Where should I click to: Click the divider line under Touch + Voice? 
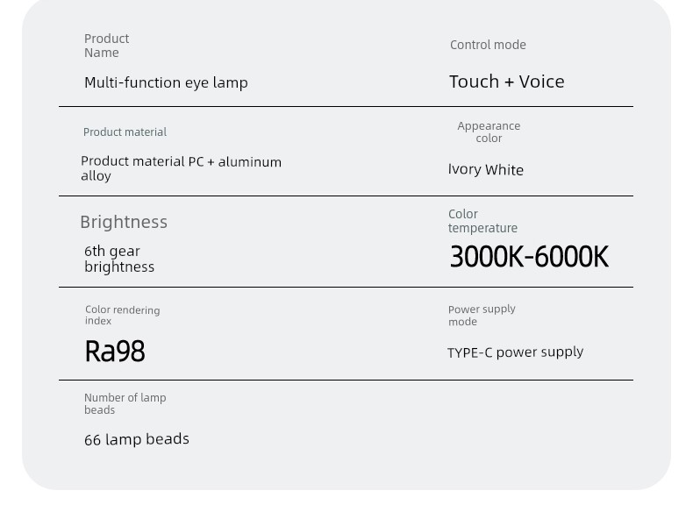[x=346, y=106]
